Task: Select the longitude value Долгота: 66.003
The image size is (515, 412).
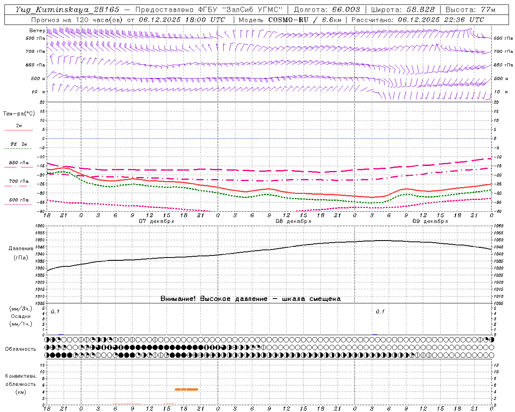Action: (327, 10)
